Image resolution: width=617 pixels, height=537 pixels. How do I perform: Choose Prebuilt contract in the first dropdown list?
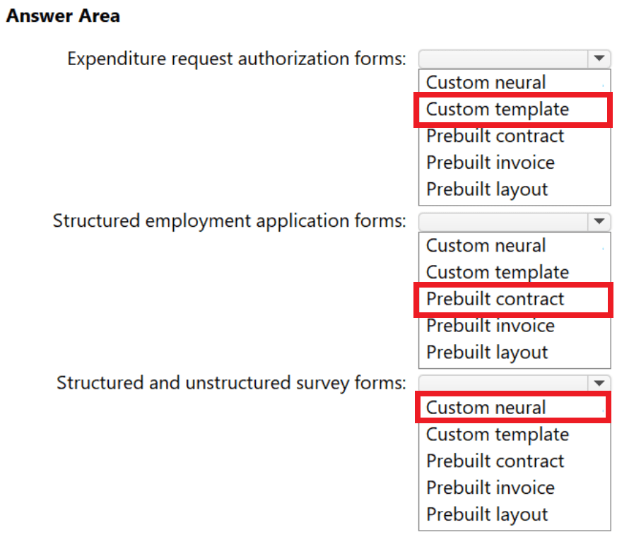pos(494,136)
